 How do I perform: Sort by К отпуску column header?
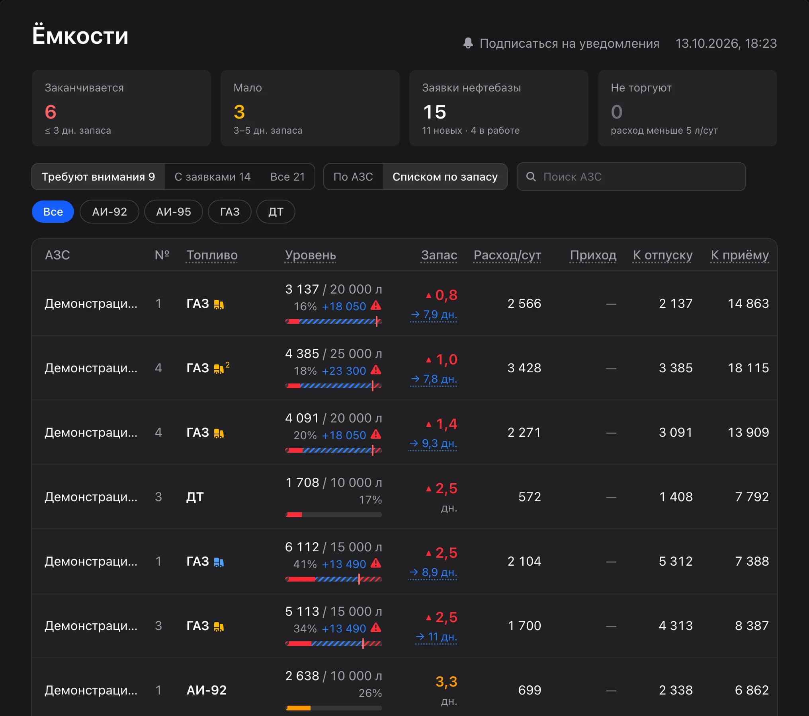point(662,255)
